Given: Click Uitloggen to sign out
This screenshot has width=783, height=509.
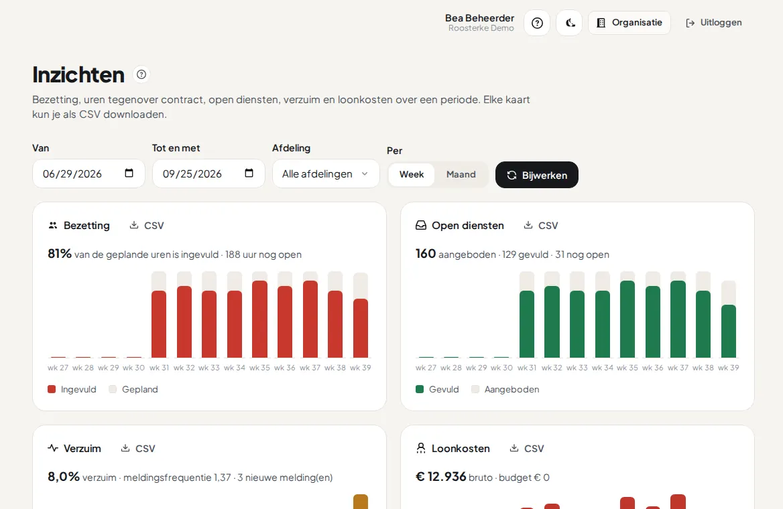Looking at the screenshot, I should (x=713, y=23).
